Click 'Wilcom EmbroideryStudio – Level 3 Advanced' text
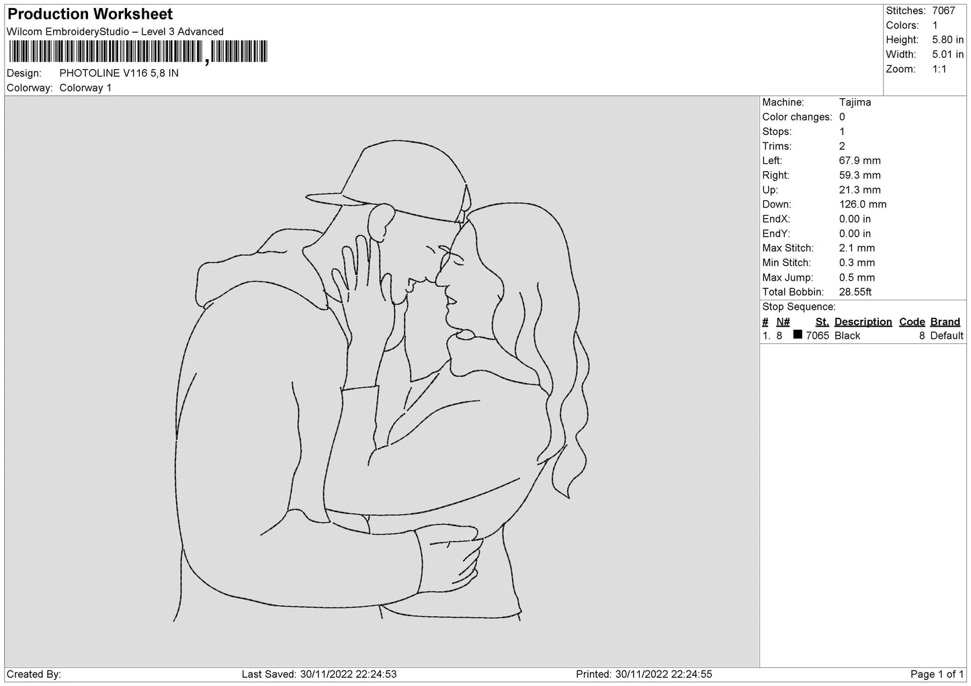Viewport: 971px width, 686px height. pos(115,32)
